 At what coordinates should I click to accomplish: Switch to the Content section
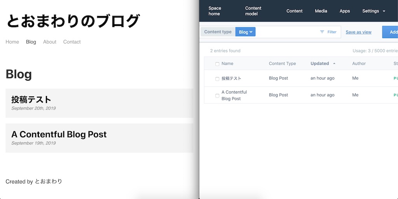[295, 11]
